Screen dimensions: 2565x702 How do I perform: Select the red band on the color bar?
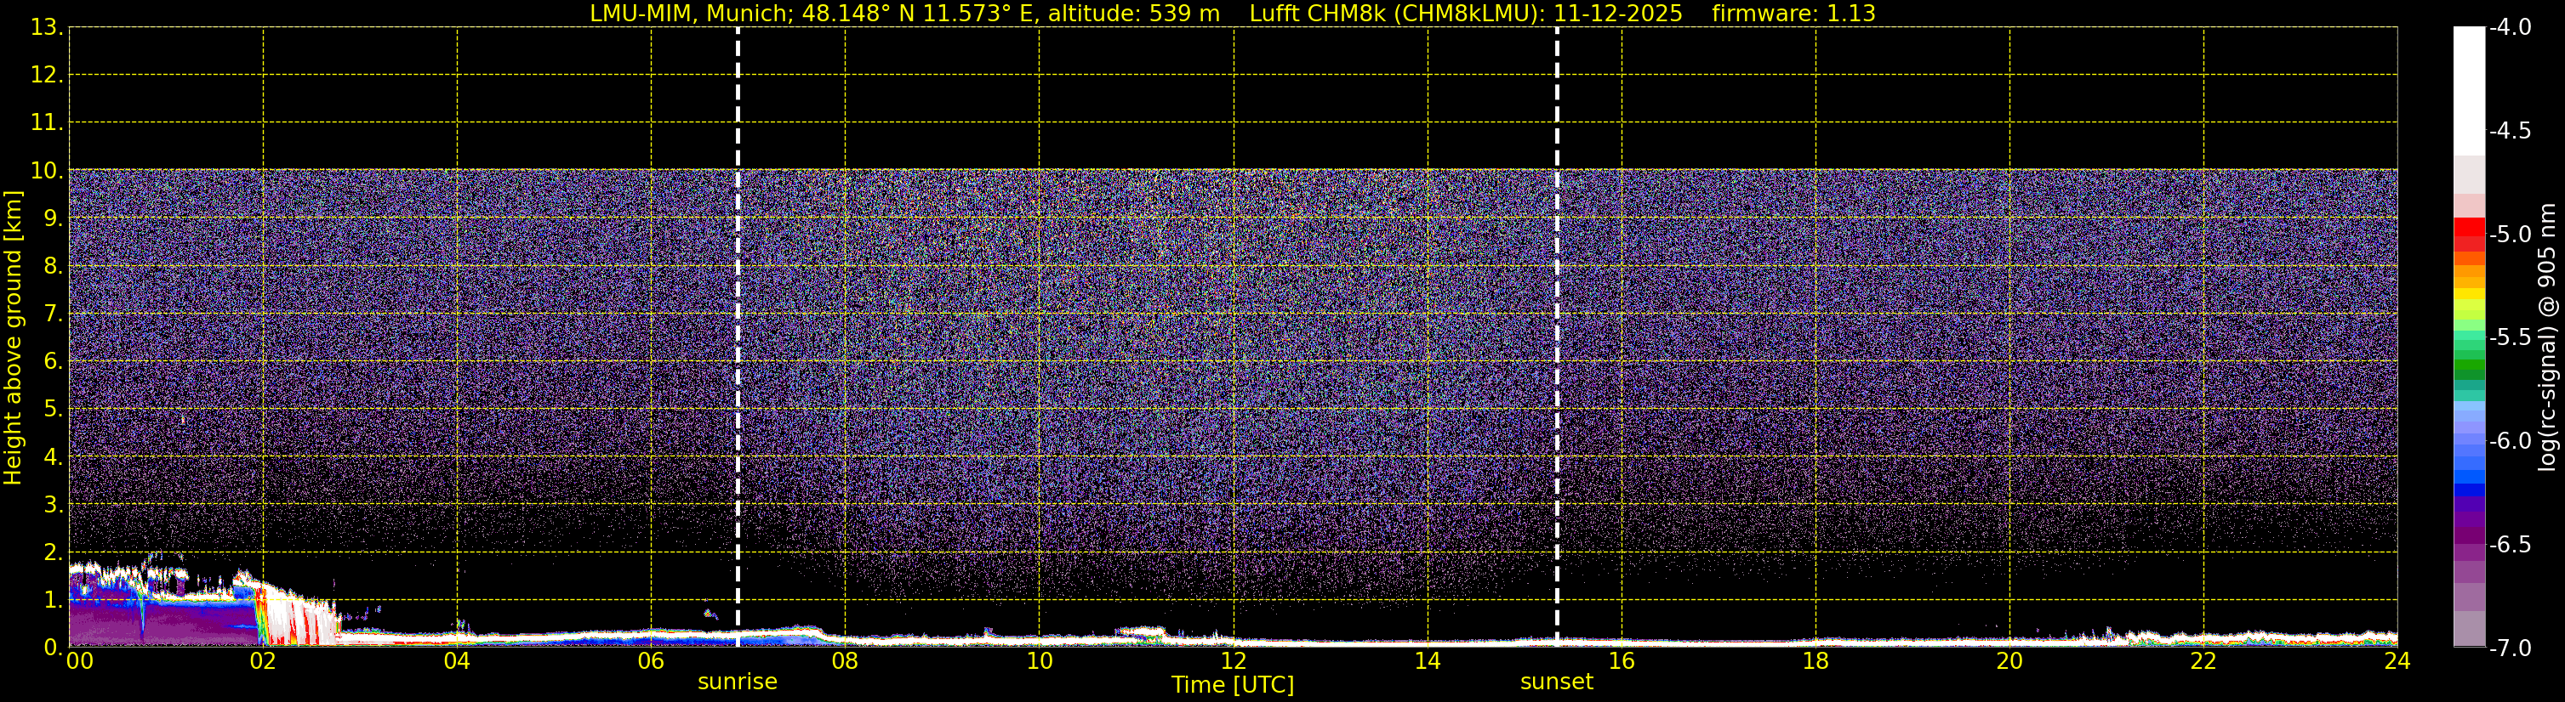[x=2468, y=229]
